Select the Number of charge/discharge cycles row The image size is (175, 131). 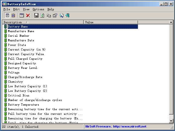pos(71,100)
